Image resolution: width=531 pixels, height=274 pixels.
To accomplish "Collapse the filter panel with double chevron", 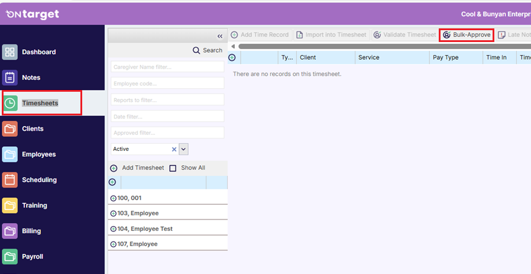I will pos(220,36).
